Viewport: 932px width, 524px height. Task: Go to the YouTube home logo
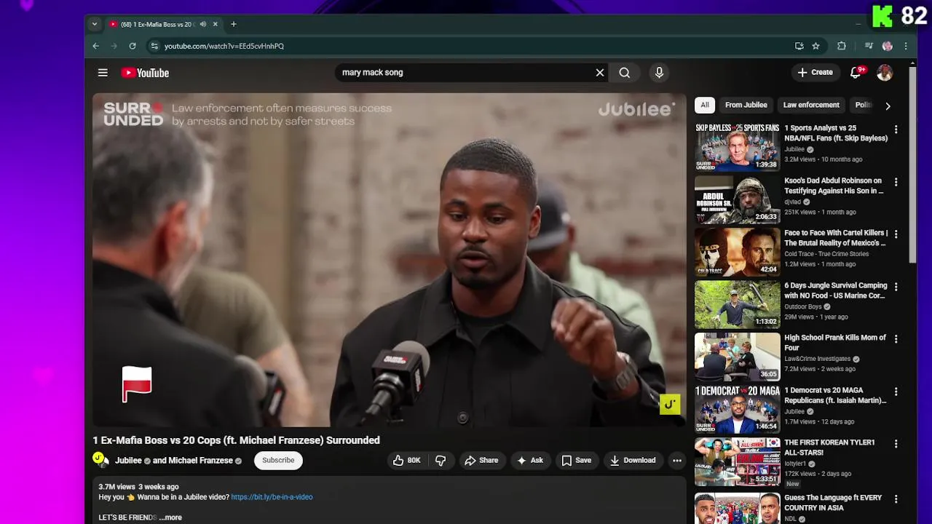[x=145, y=73]
